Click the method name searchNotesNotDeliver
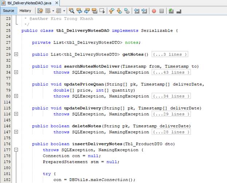Screen dimensions: 227x183 click(92, 66)
